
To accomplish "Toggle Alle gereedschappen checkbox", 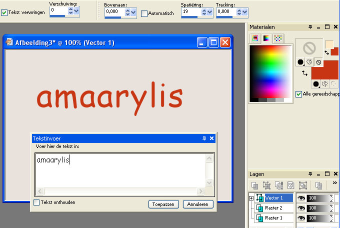I will pos(299,94).
